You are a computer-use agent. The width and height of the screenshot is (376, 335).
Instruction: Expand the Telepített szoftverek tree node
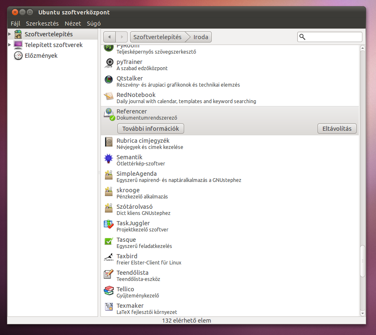[x=9, y=45]
